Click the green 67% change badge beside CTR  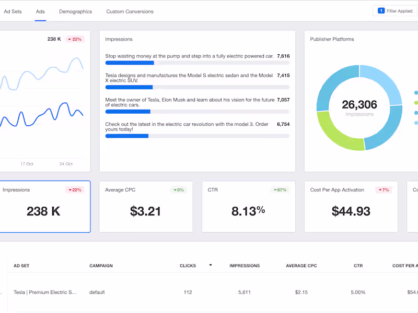280,189
